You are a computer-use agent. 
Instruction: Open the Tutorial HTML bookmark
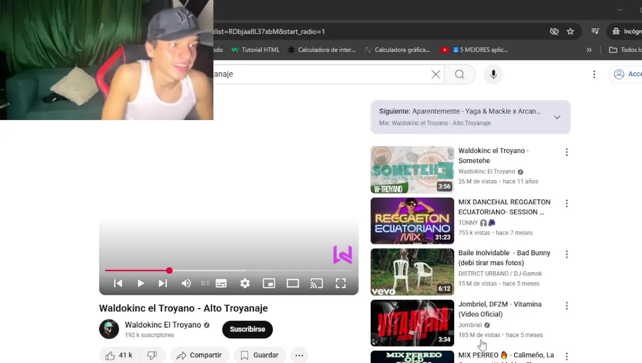(255, 50)
